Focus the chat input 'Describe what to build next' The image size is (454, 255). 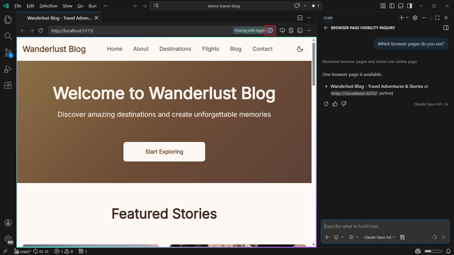385,226
